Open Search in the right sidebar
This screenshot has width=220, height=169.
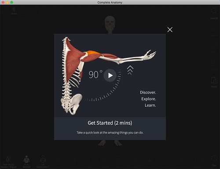(214, 14)
